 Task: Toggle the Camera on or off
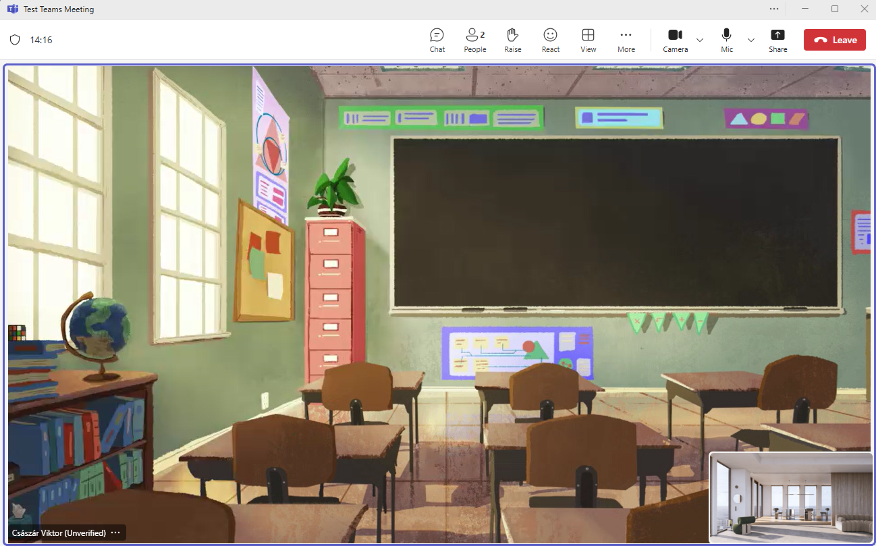pyautogui.click(x=676, y=40)
